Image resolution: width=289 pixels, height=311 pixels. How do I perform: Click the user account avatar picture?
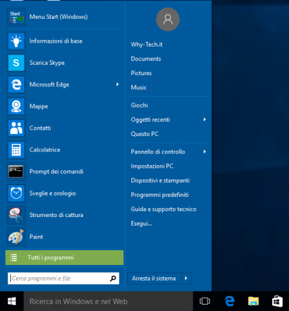click(167, 19)
